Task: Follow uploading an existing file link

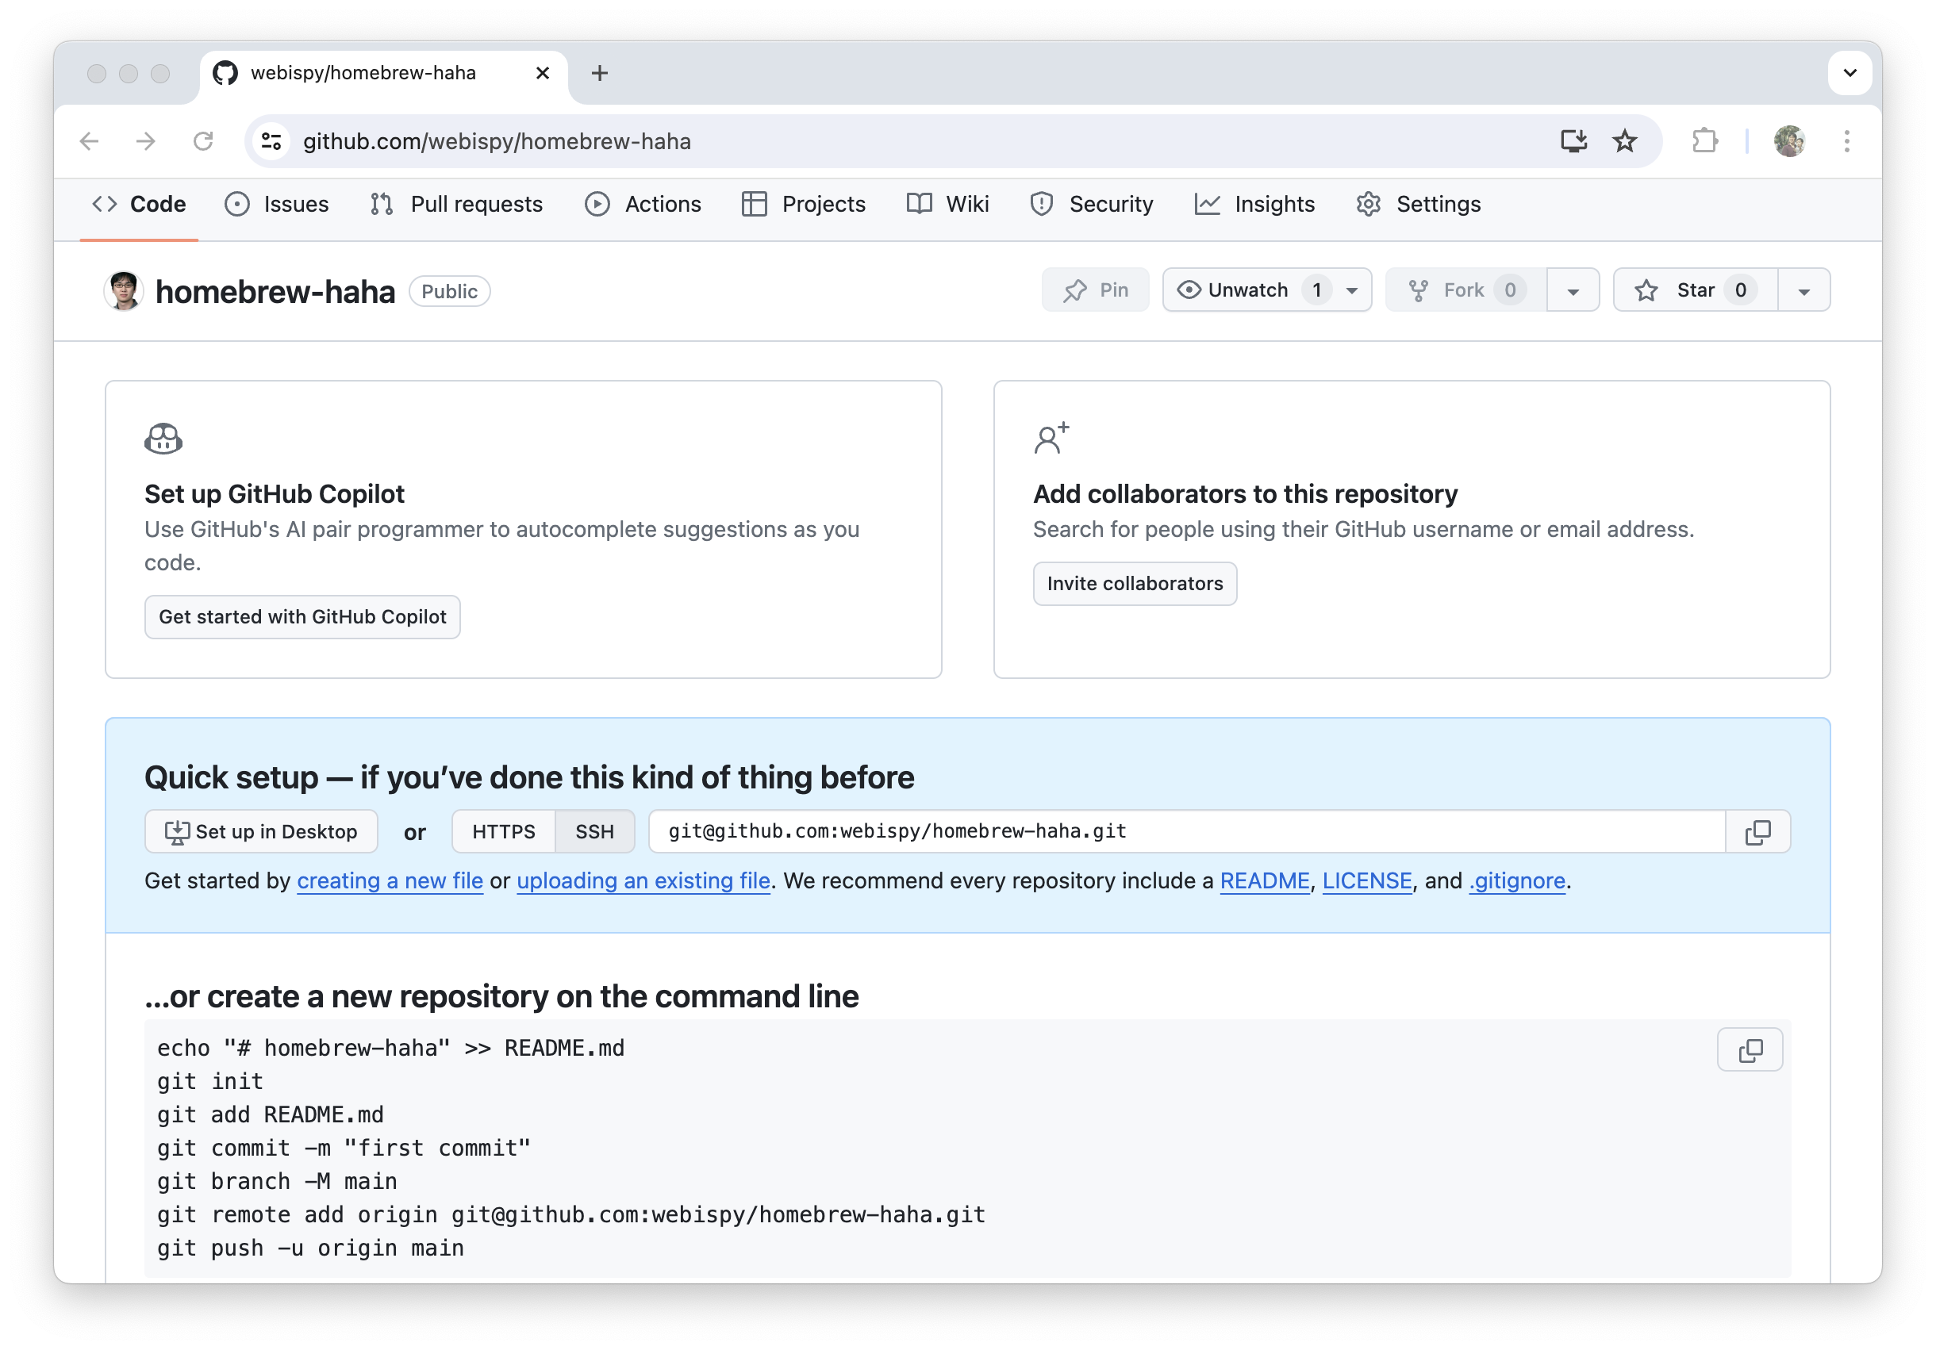Action: [643, 880]
